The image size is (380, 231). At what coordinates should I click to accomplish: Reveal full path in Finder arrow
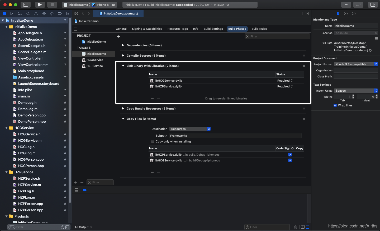click(x=370, y=50)
